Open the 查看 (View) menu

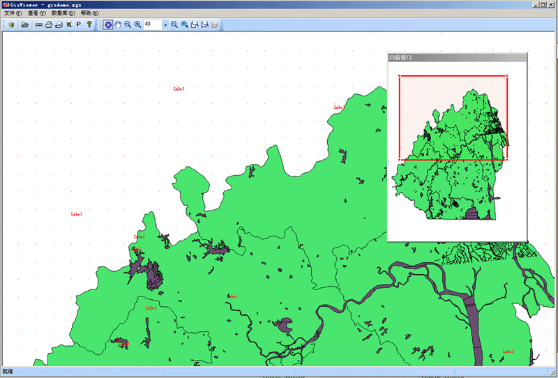click(36, 13)
